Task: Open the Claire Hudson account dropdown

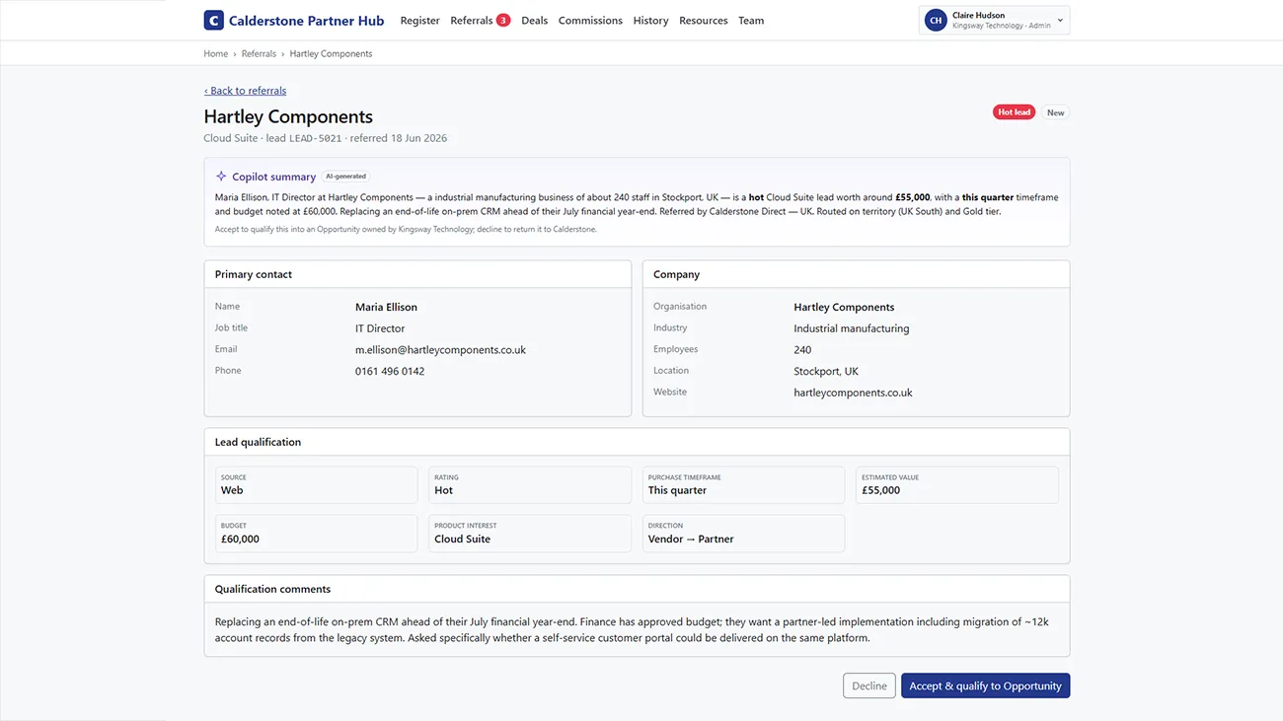Action: 994,20
